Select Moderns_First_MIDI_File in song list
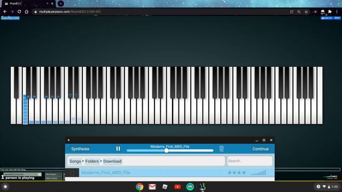This screenshot has width=342, height=192. click(x=170, y=173)
